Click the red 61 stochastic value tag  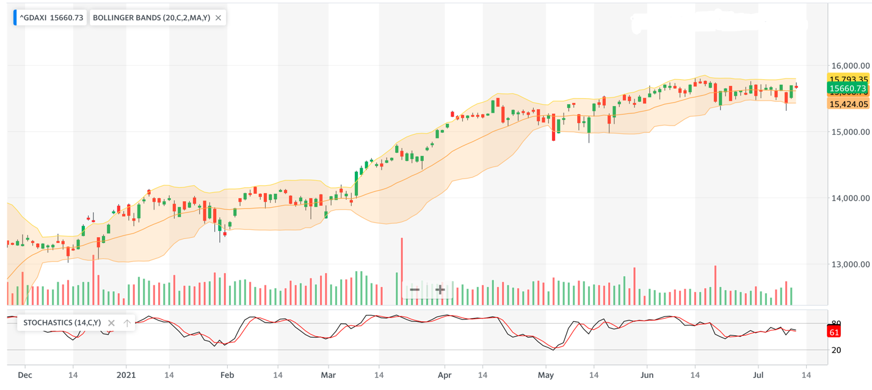[x=834, y=332]
